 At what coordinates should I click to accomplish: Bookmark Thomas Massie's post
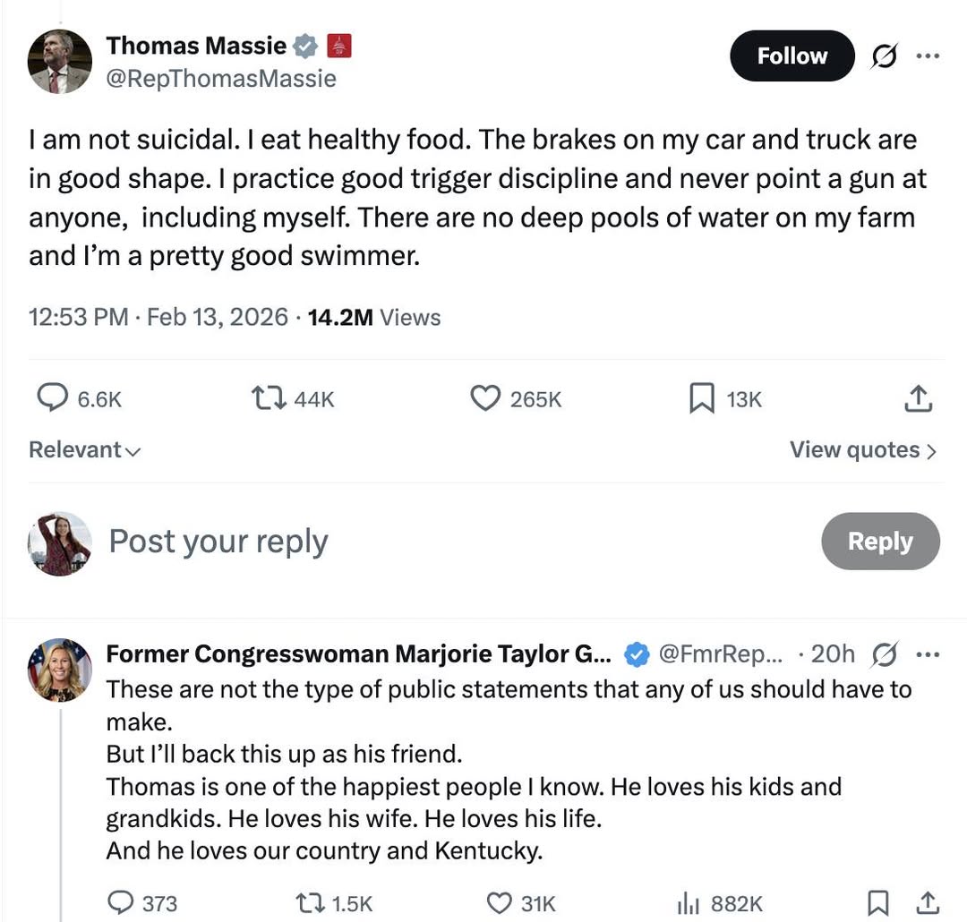[x=701, y=398]
